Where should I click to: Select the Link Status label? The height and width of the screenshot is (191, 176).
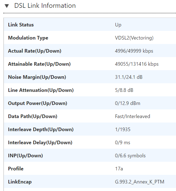21,25
